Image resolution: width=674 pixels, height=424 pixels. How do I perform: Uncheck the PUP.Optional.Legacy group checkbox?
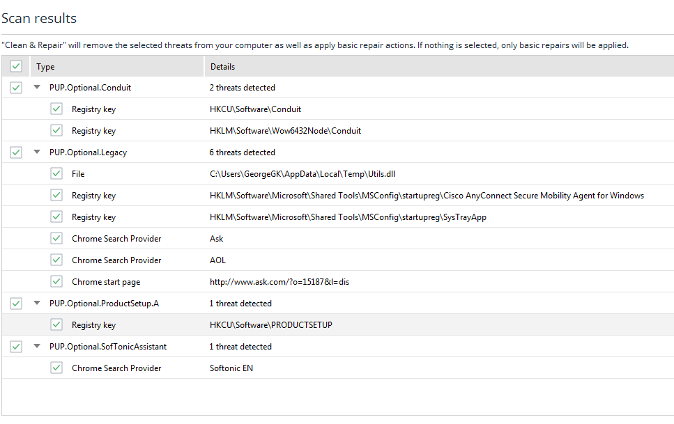coord(16,152)
